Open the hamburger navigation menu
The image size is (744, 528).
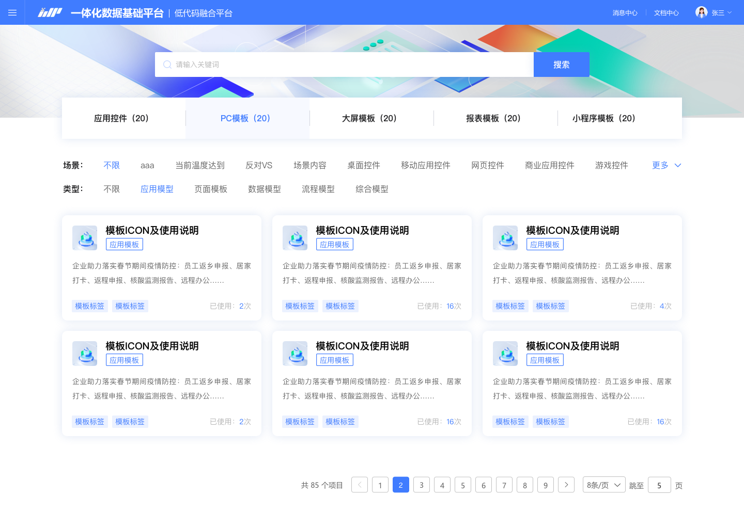coord(12,12)
